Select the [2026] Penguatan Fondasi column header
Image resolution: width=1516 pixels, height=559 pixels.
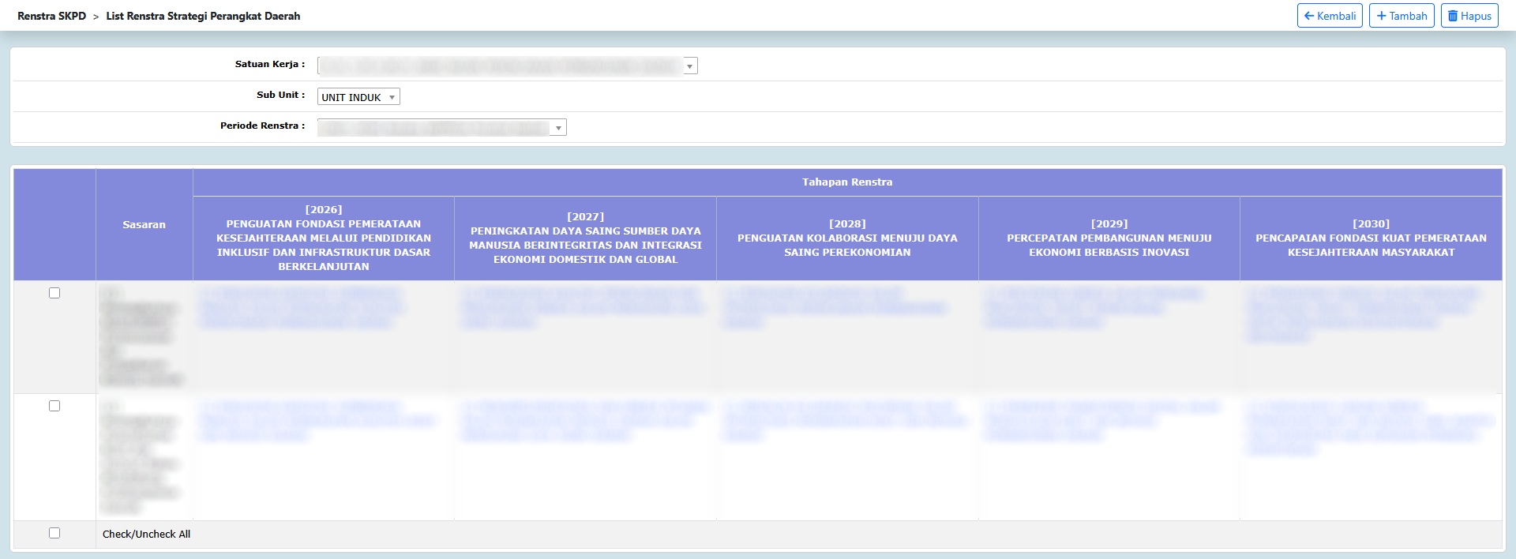pos(324,238)
